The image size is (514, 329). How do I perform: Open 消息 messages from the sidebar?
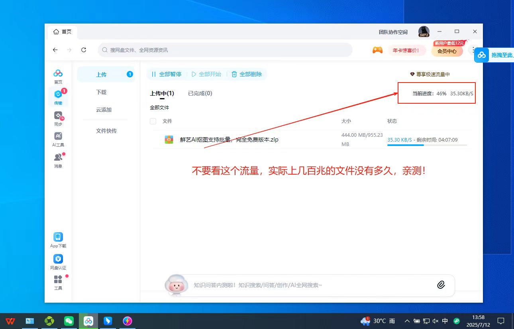(x=58, y=159)
